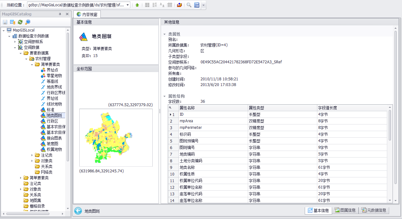This screenshot has width=402, height=219.
Task: Click the mpPerimeter attribute row
Action: tap(278, 128)
